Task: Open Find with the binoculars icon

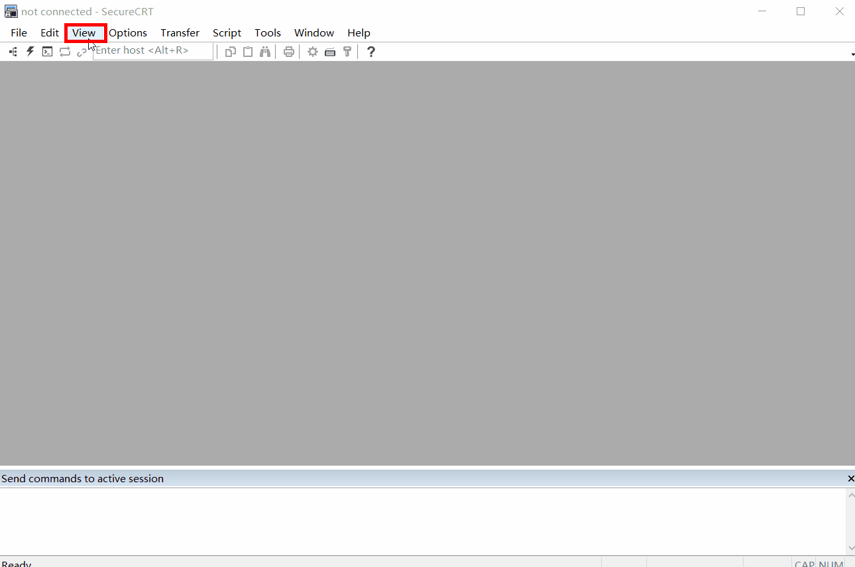Action: [x=265, y=52]
